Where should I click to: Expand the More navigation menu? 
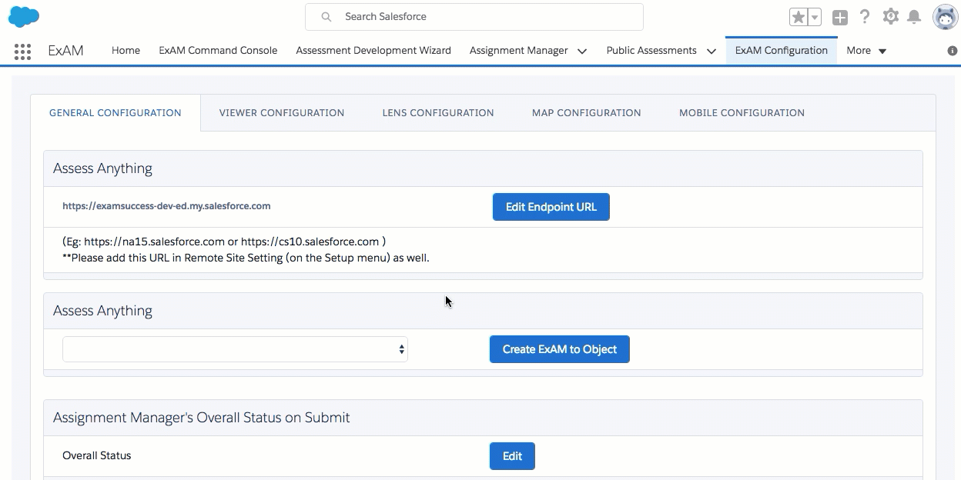[x=866, y=51]
